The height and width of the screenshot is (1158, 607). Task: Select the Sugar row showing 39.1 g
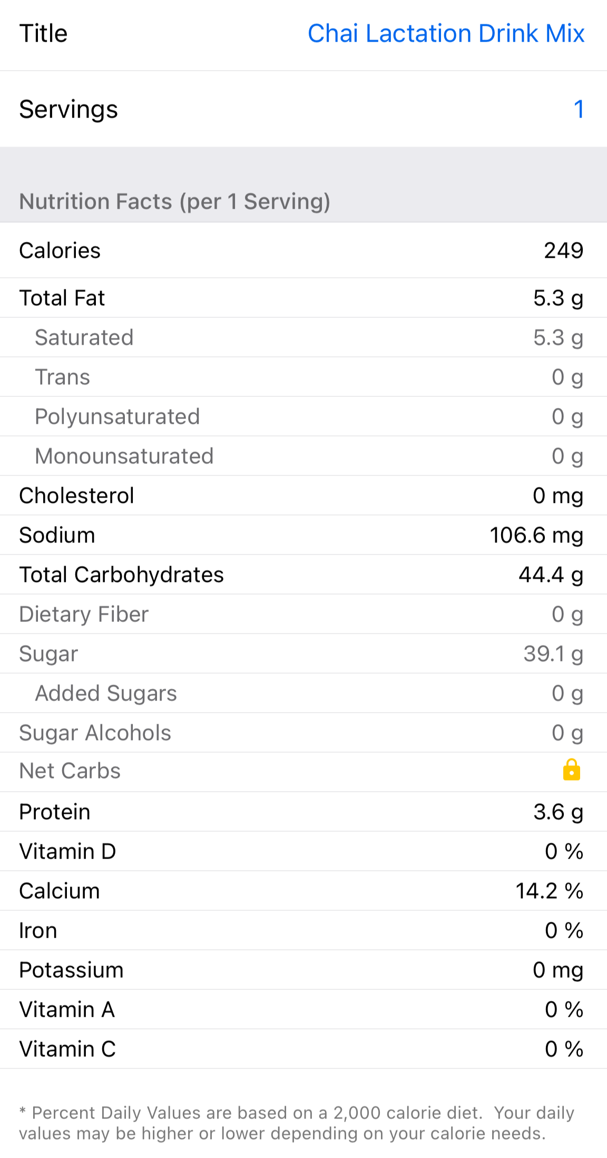(x=303, y=654)
